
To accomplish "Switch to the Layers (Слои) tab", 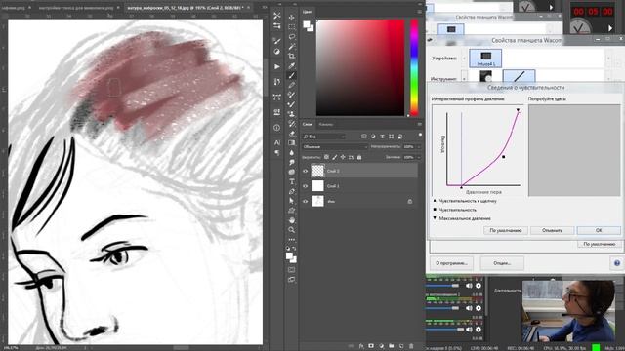I will pos(308,124).
